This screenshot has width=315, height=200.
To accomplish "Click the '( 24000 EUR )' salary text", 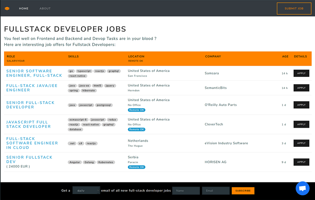I will coord(18,166).
